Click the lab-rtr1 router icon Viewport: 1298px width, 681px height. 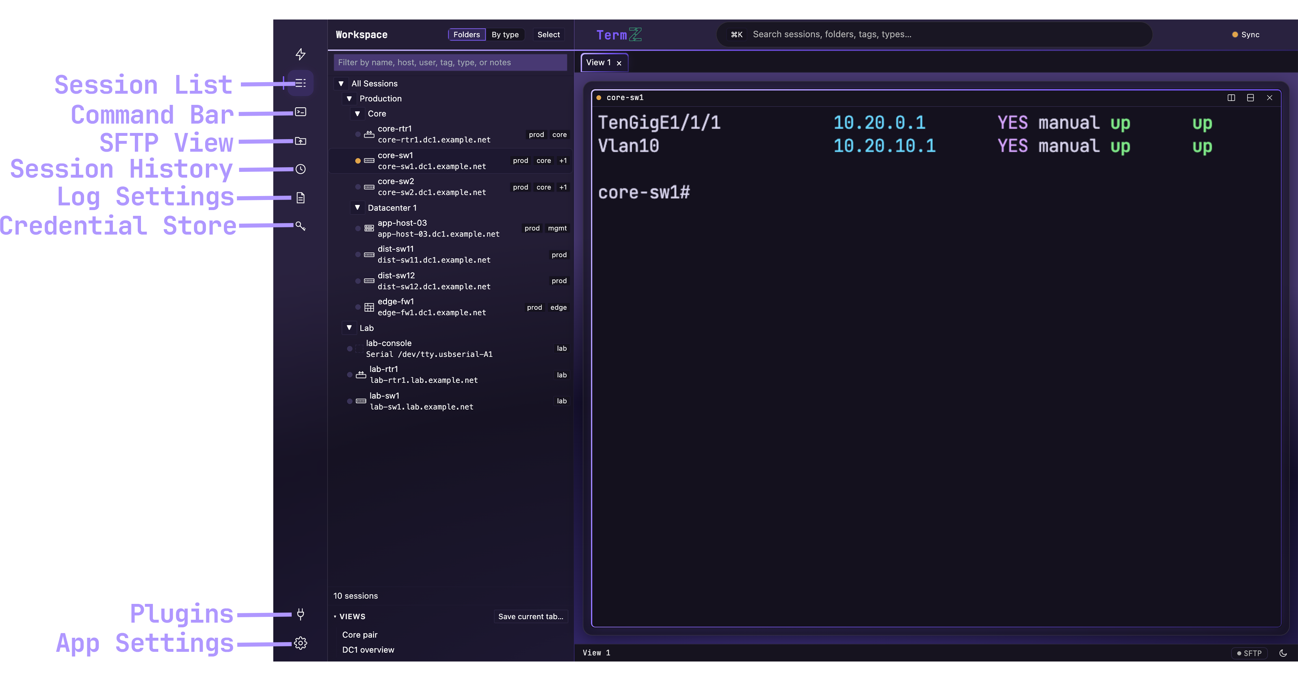(x=361, y=375)
